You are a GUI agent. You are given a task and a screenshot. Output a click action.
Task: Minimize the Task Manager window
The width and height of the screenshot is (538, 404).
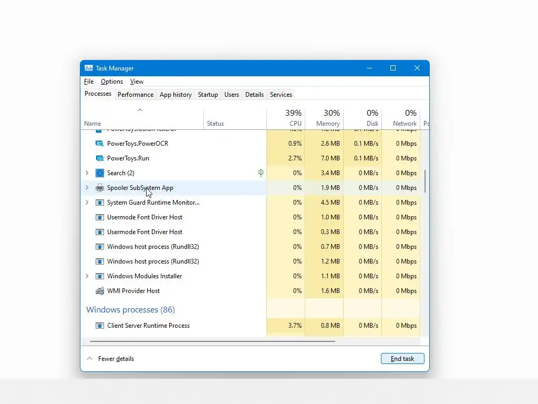[x=369, y=68]
